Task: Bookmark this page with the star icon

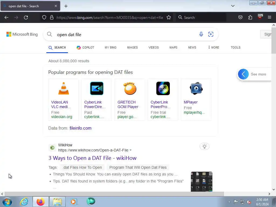Action: point(169,17)
